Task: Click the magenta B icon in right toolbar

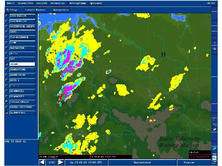Action: (x=215, y=14)
